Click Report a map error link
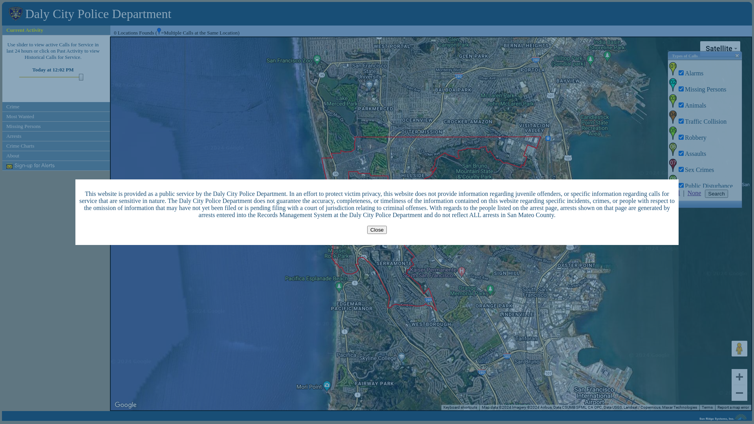Screen dimensions: 754x424 point(733,408)
